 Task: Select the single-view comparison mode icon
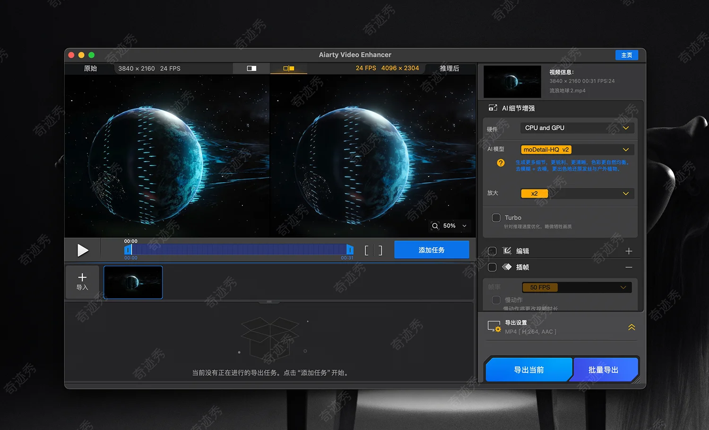251,68
